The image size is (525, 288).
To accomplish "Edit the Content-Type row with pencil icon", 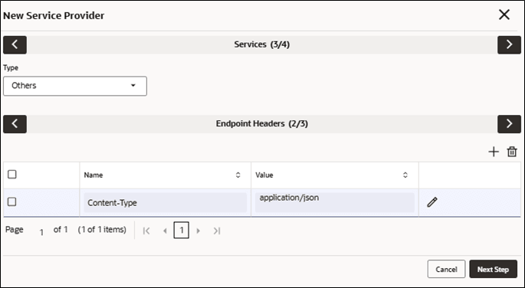I will (432, 202).
